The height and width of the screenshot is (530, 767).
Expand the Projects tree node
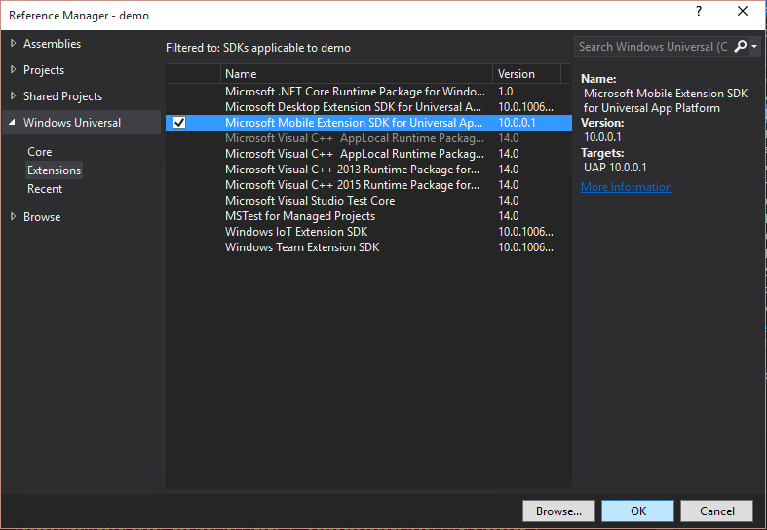(x=14, y=70)
